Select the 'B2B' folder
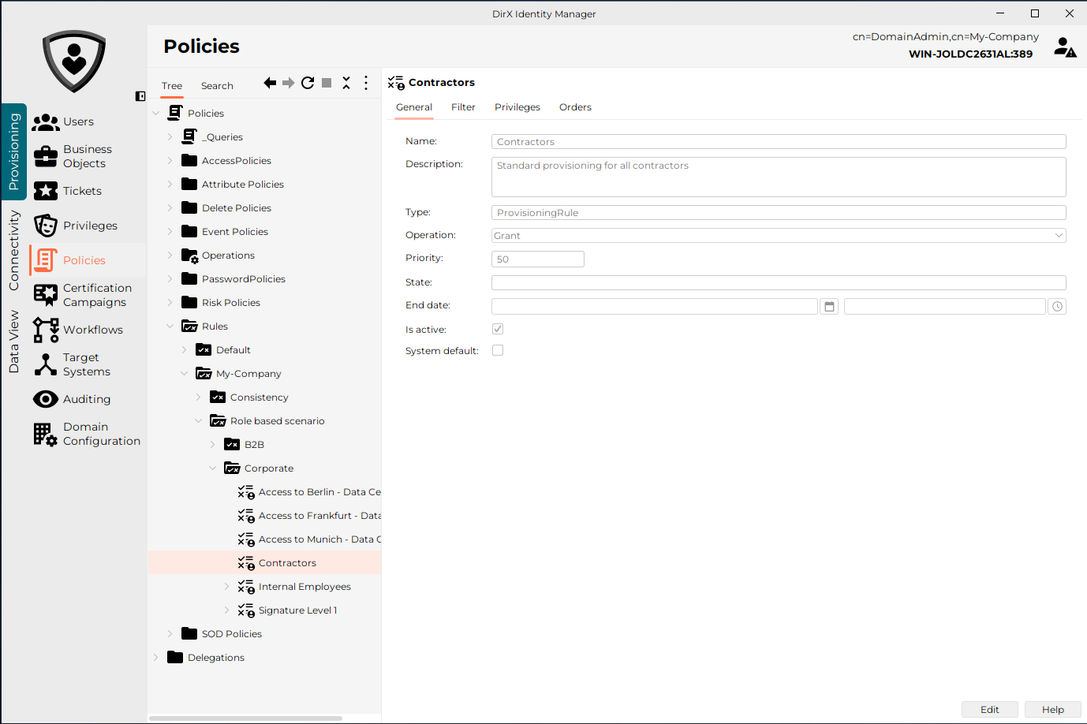Image resolution: width=1087 pixels, height=724 pixels. pos(254,445)
